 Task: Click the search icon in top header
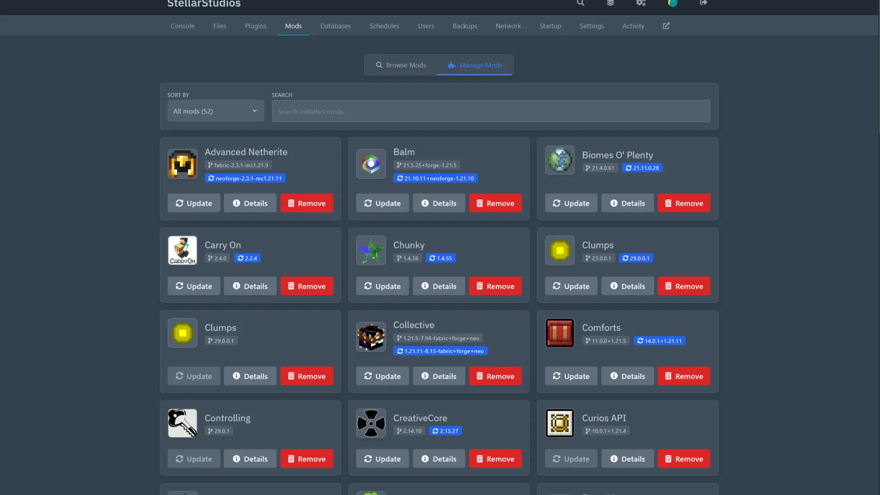[x=580, y=3]
